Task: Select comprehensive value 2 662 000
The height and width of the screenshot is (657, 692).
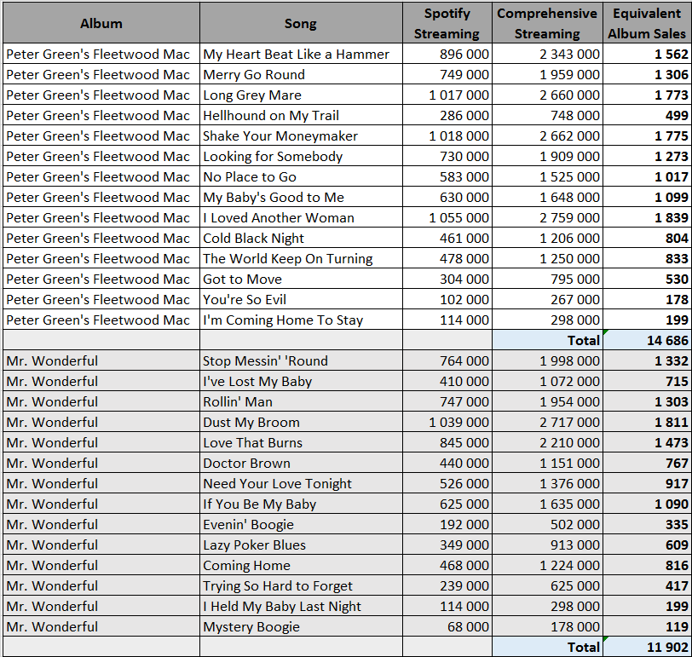Action: click(547, 135)
